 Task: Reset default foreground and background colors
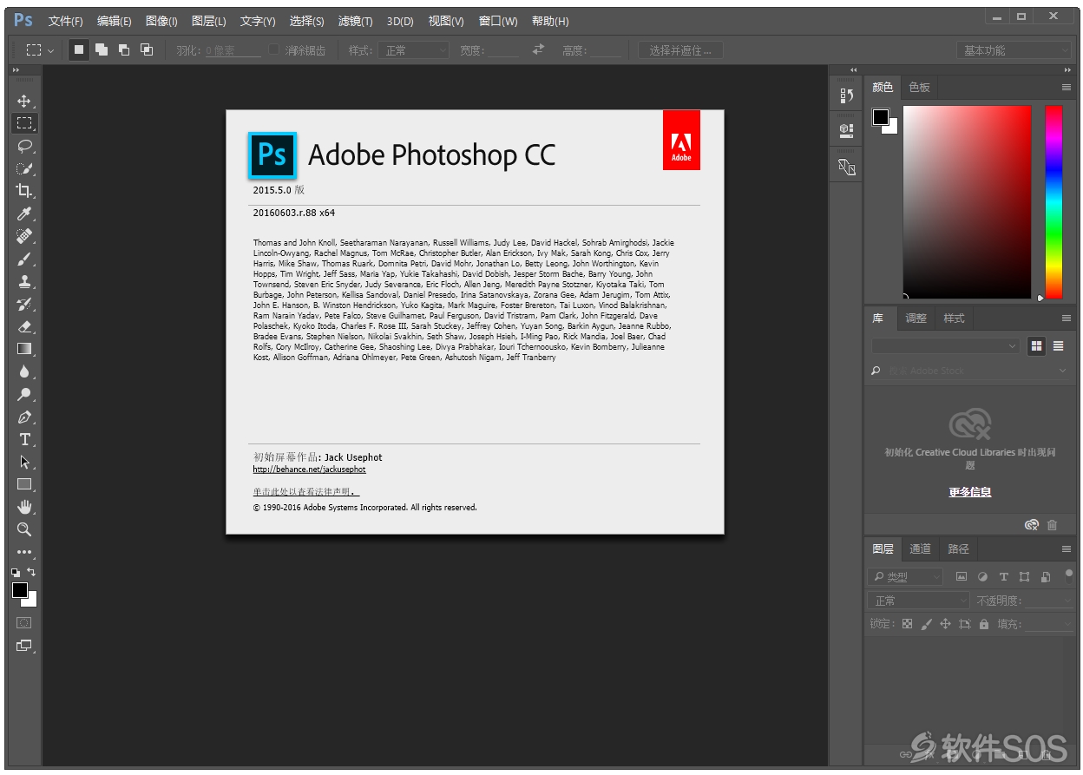16,572
